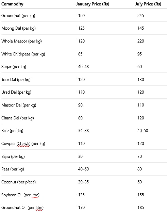Click Urad Dal July price 120
The image size is (167, 213).
140,92
